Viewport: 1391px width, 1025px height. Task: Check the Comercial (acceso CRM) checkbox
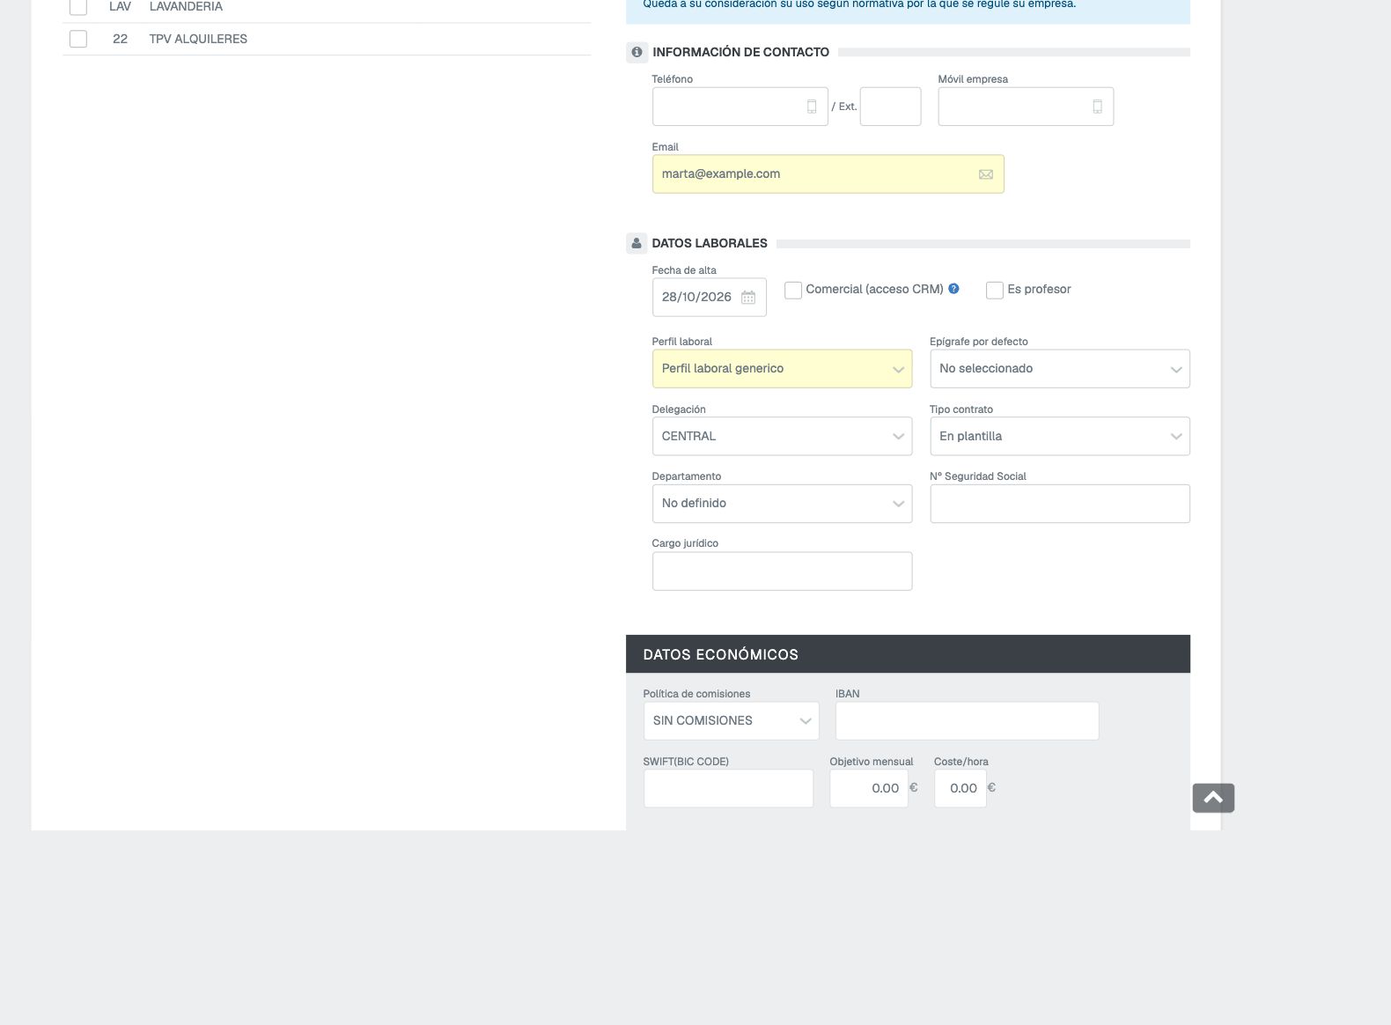click(793, 290)
